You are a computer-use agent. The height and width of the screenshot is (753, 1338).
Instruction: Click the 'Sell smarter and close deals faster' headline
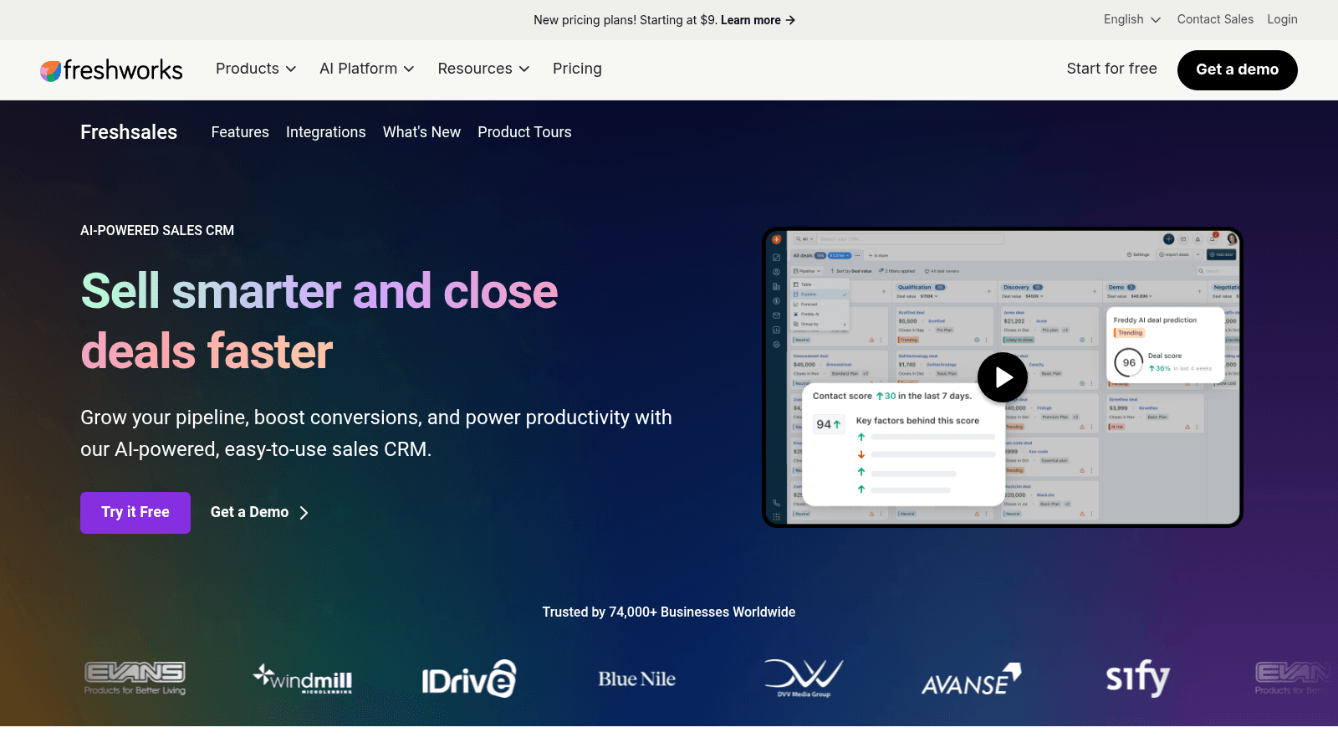tap(319, 320)
